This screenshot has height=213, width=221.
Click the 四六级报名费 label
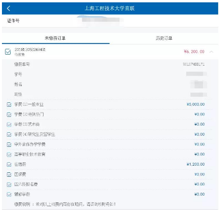[26, 184]
